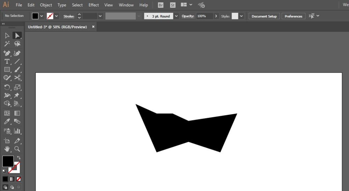Open Adobe Bridge via Br icon
The image size is (349, 191).
tap(161, 5)
